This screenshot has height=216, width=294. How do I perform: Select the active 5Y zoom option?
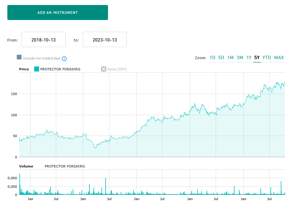(x=257, y=58)
